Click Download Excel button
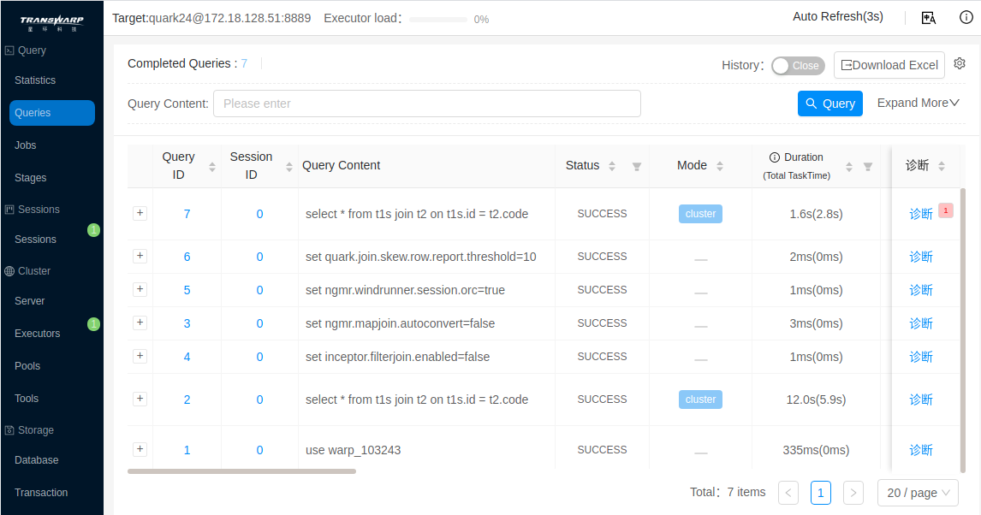The image size is (981, 515). [x=889, y=65]
